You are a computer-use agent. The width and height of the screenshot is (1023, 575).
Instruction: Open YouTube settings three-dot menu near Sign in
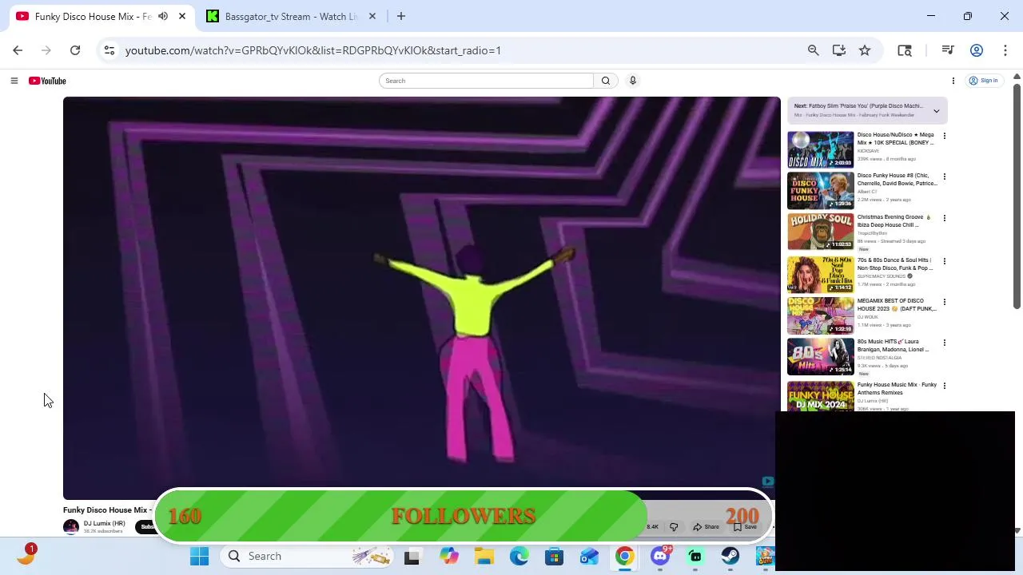click(953, 81)
